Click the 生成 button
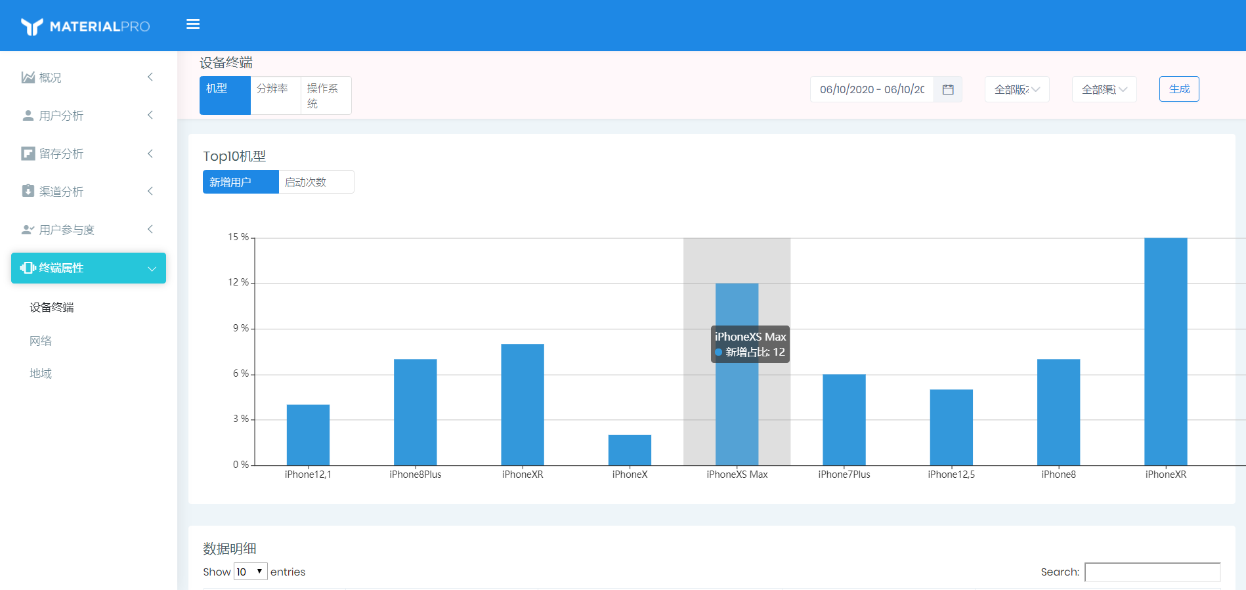 point(1179,89)
